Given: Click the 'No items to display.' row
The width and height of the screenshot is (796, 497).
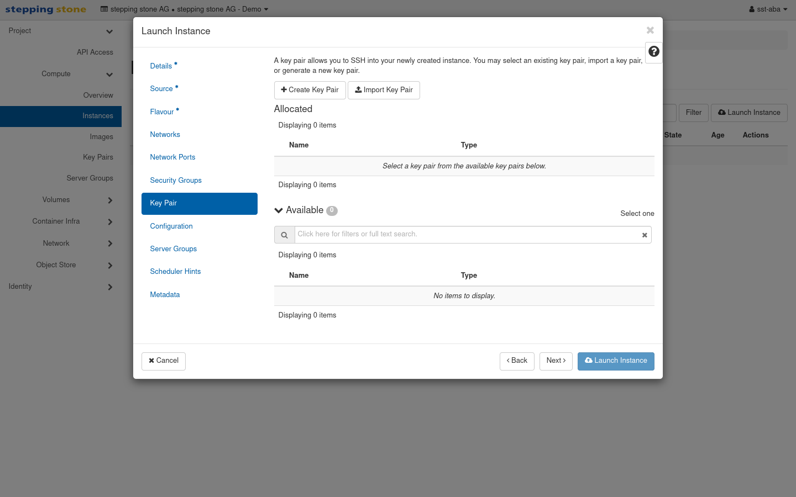Looking at the screenshot, I should tap(464, 296).
